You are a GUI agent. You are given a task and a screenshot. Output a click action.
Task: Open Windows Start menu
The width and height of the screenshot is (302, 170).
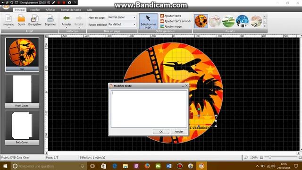[x=5, y=166]
